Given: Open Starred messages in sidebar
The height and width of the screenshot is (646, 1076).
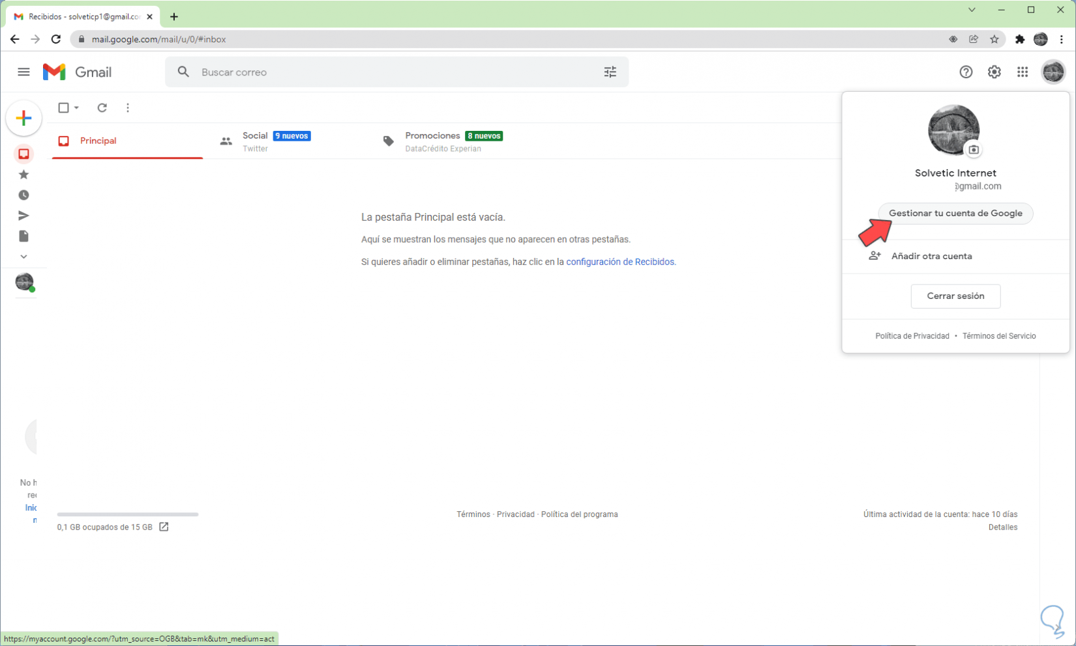Looking at the screenshot, I should 23,175.
